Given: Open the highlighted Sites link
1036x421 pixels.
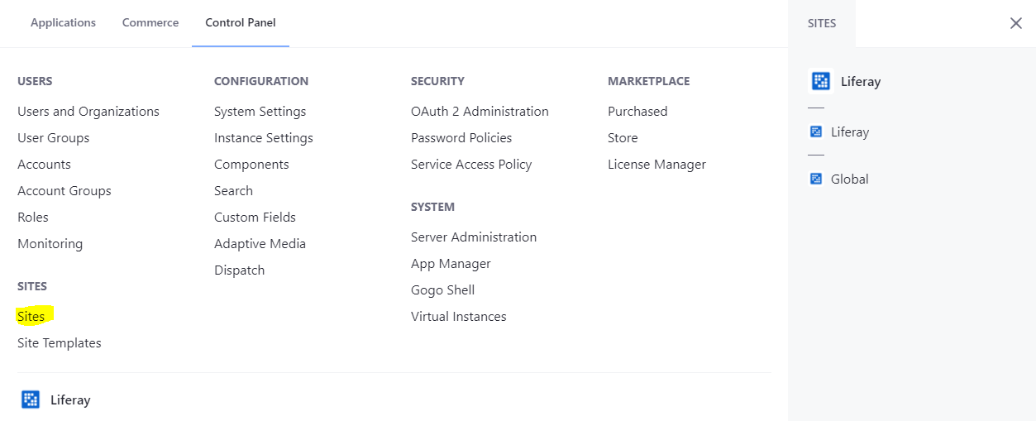Looking at the screenshot, I should [31, 317].
